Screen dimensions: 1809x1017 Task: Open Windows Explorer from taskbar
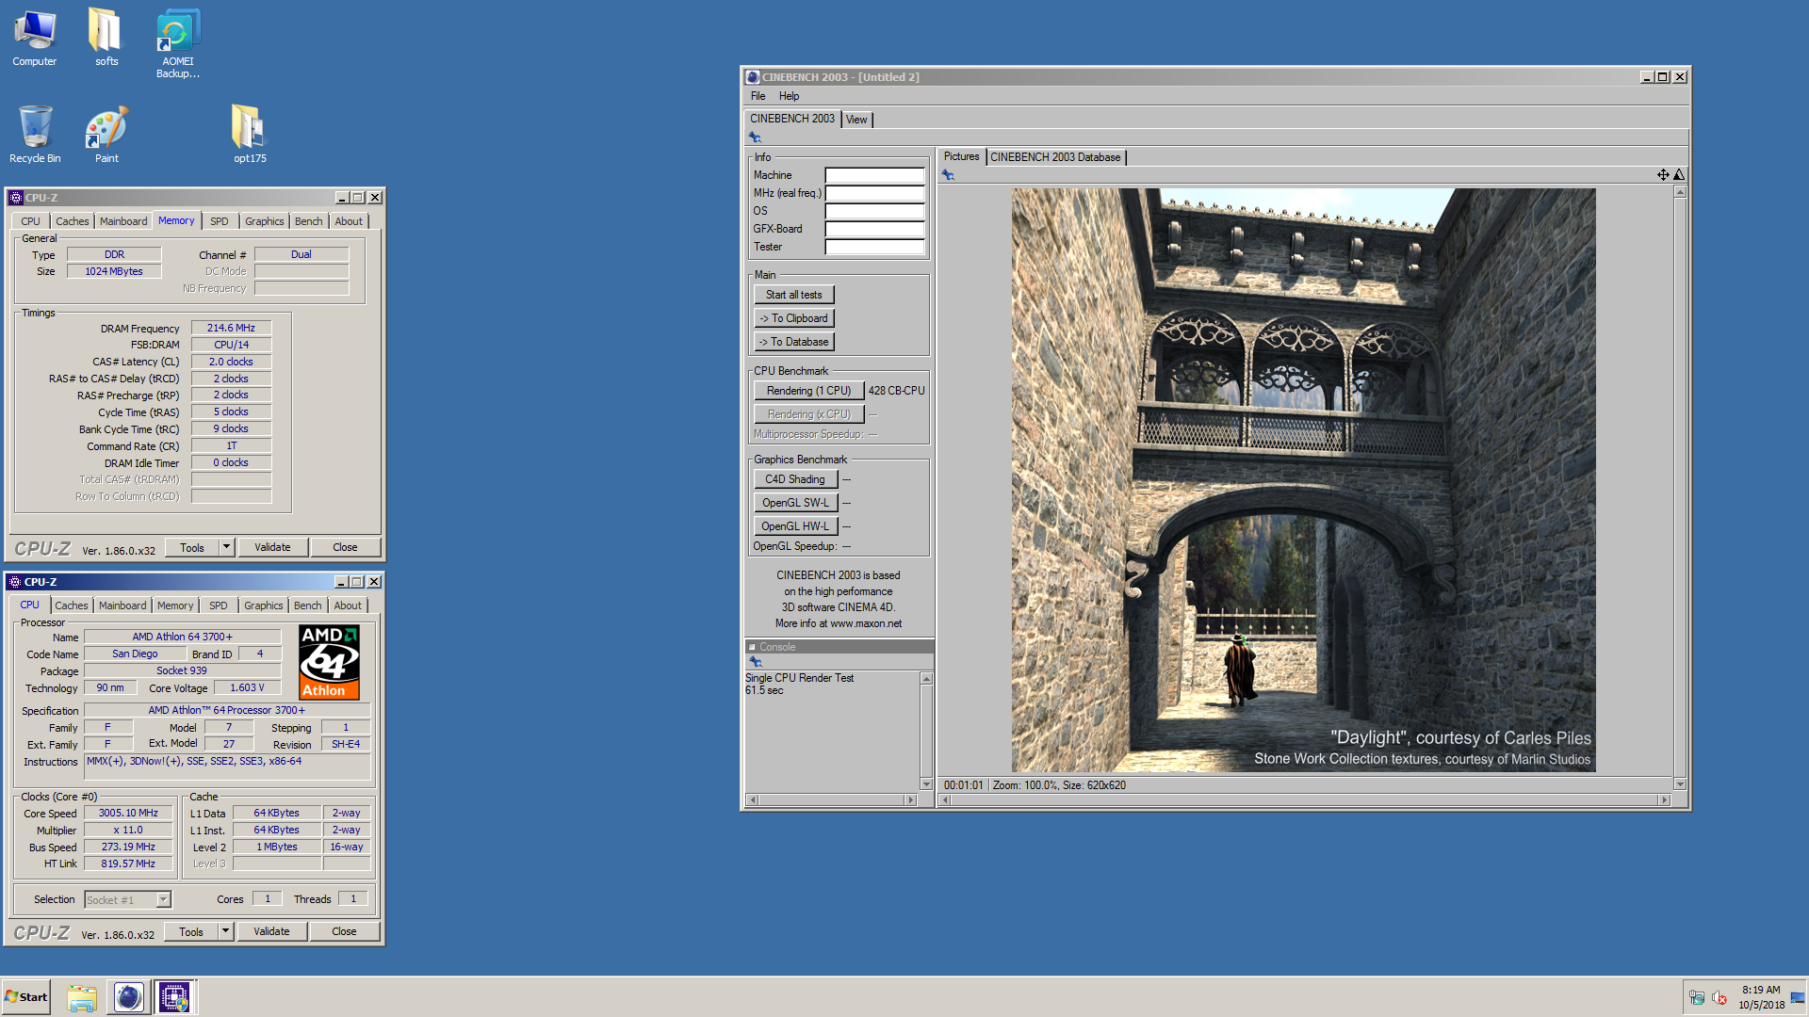click(x=82, y=997)
